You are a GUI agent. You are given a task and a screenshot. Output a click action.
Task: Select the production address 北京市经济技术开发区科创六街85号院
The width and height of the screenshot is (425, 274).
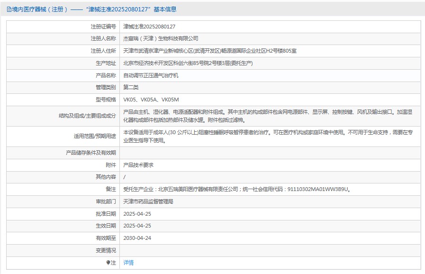(x=188, y=63)
